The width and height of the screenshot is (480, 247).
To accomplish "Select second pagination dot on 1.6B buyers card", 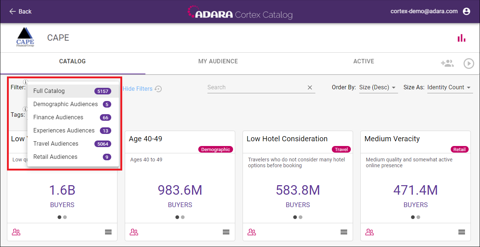I will pyautogui.click(x=65, y=217).
